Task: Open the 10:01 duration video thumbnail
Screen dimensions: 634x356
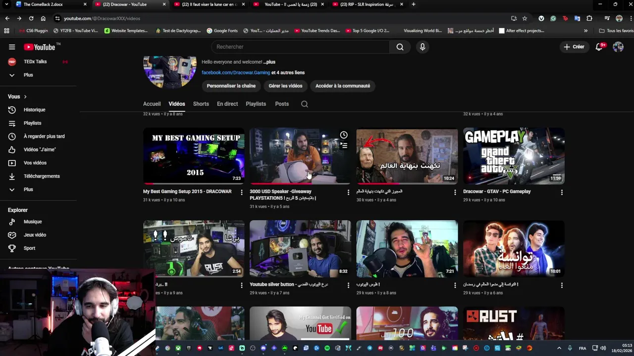Action: point(514,249)
